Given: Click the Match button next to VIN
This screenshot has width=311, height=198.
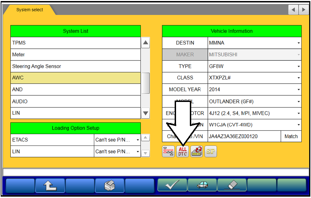Looking at the screenshot, I should tap(291, 136).
